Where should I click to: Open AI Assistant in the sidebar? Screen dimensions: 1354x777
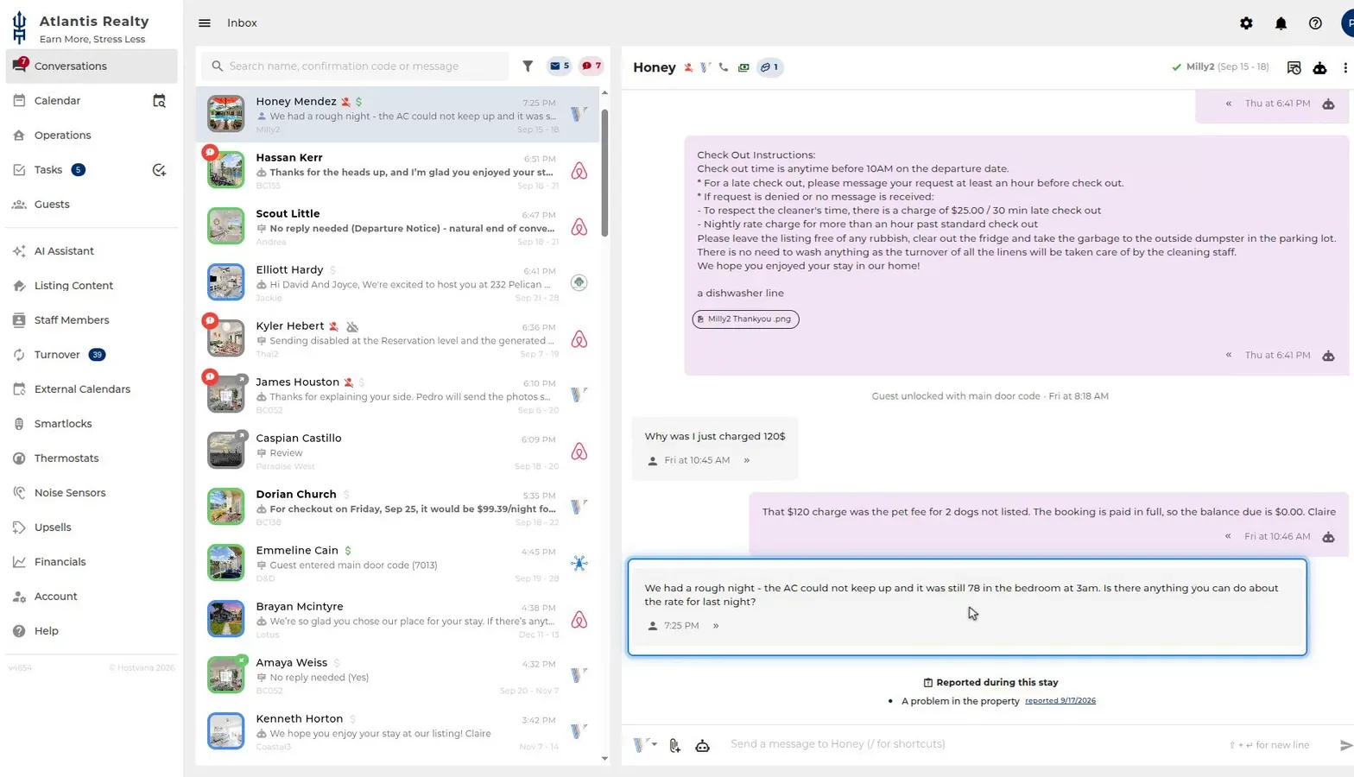pyautogui.click(x=92, y=251)
